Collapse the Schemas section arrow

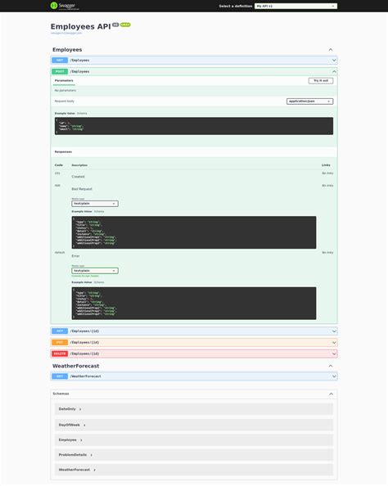click(x=331, y=394)
